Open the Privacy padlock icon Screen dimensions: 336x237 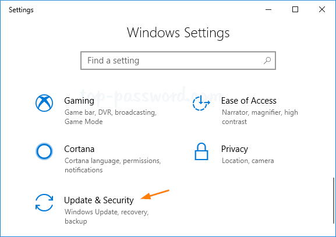click(x=201, y=151)
